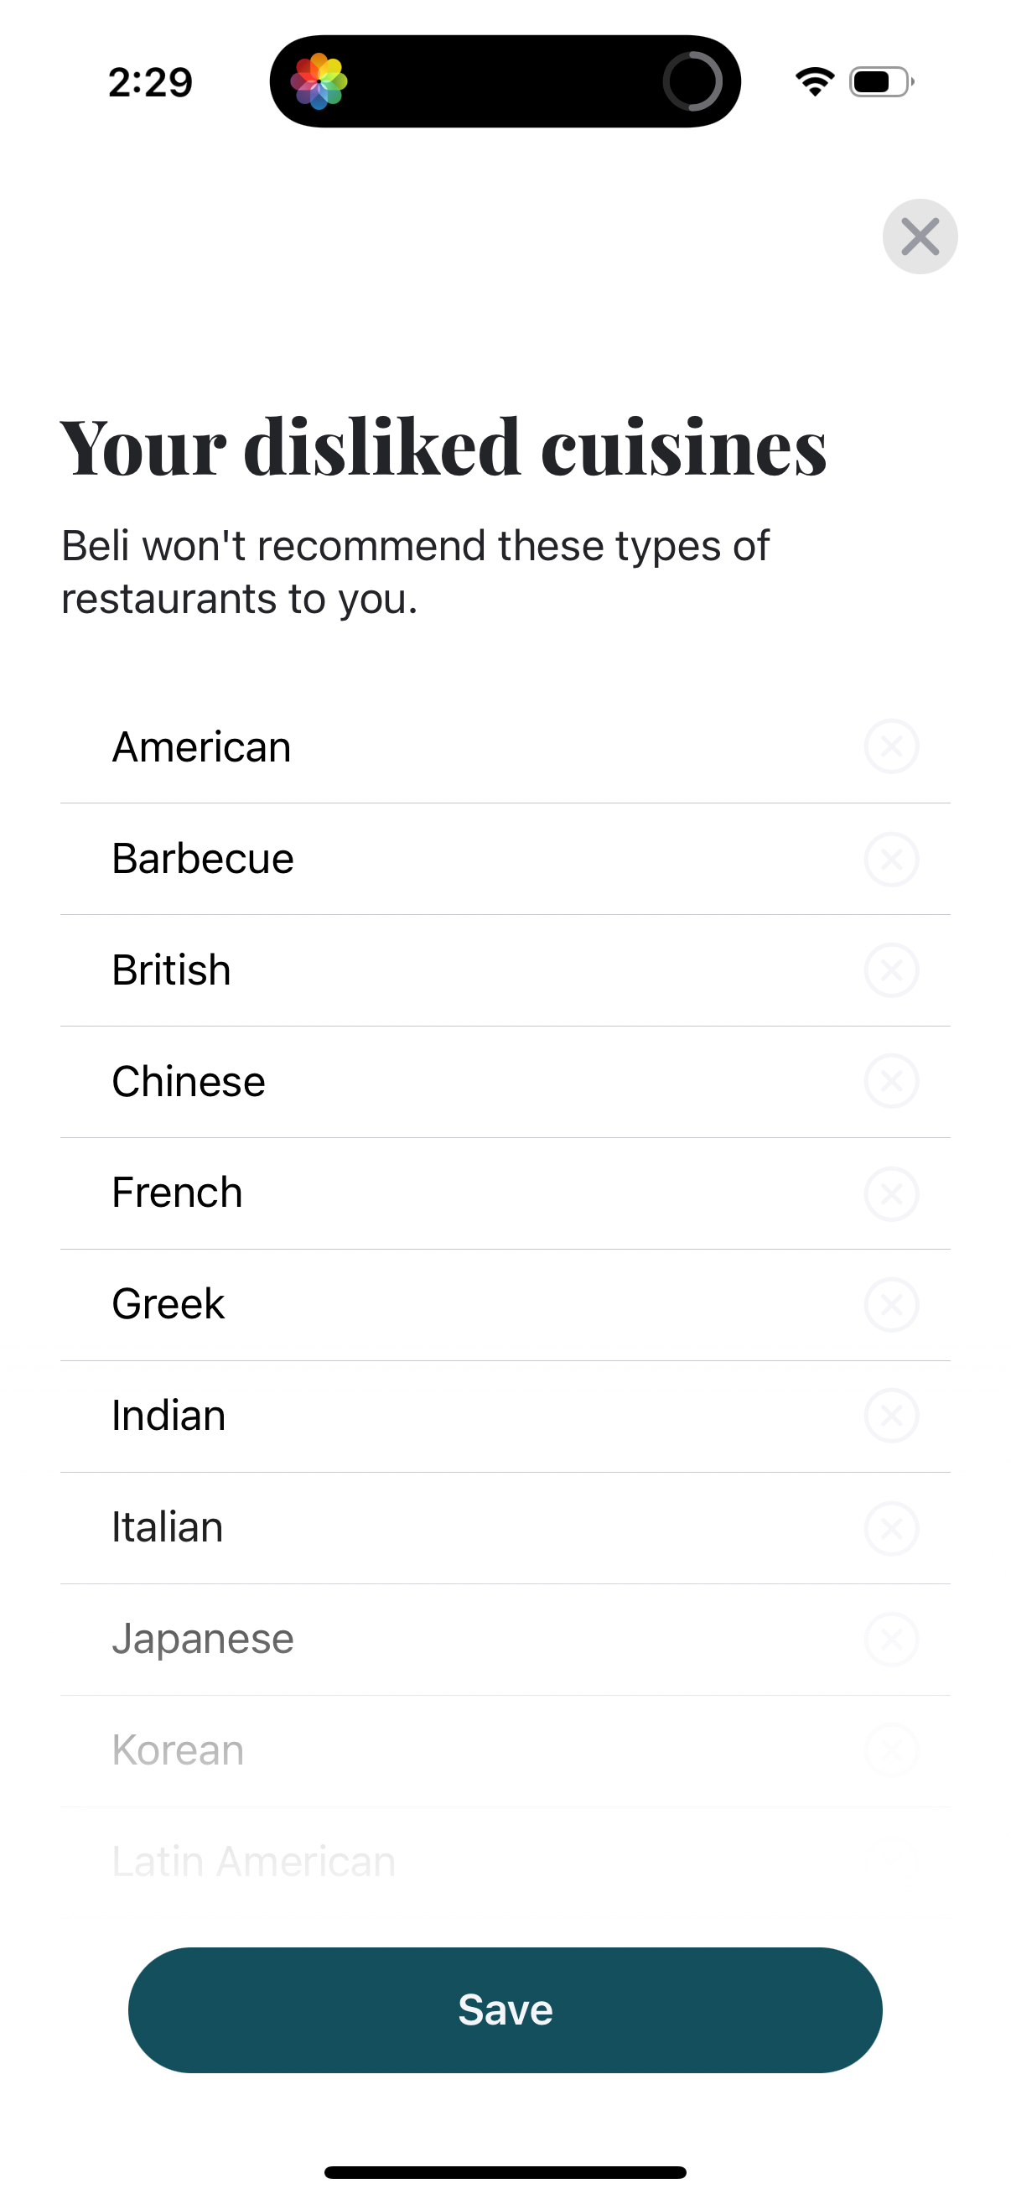Close the disliked cuisines screen
The width and height of the screenshot is (1011, 2199).
point(919,237)
